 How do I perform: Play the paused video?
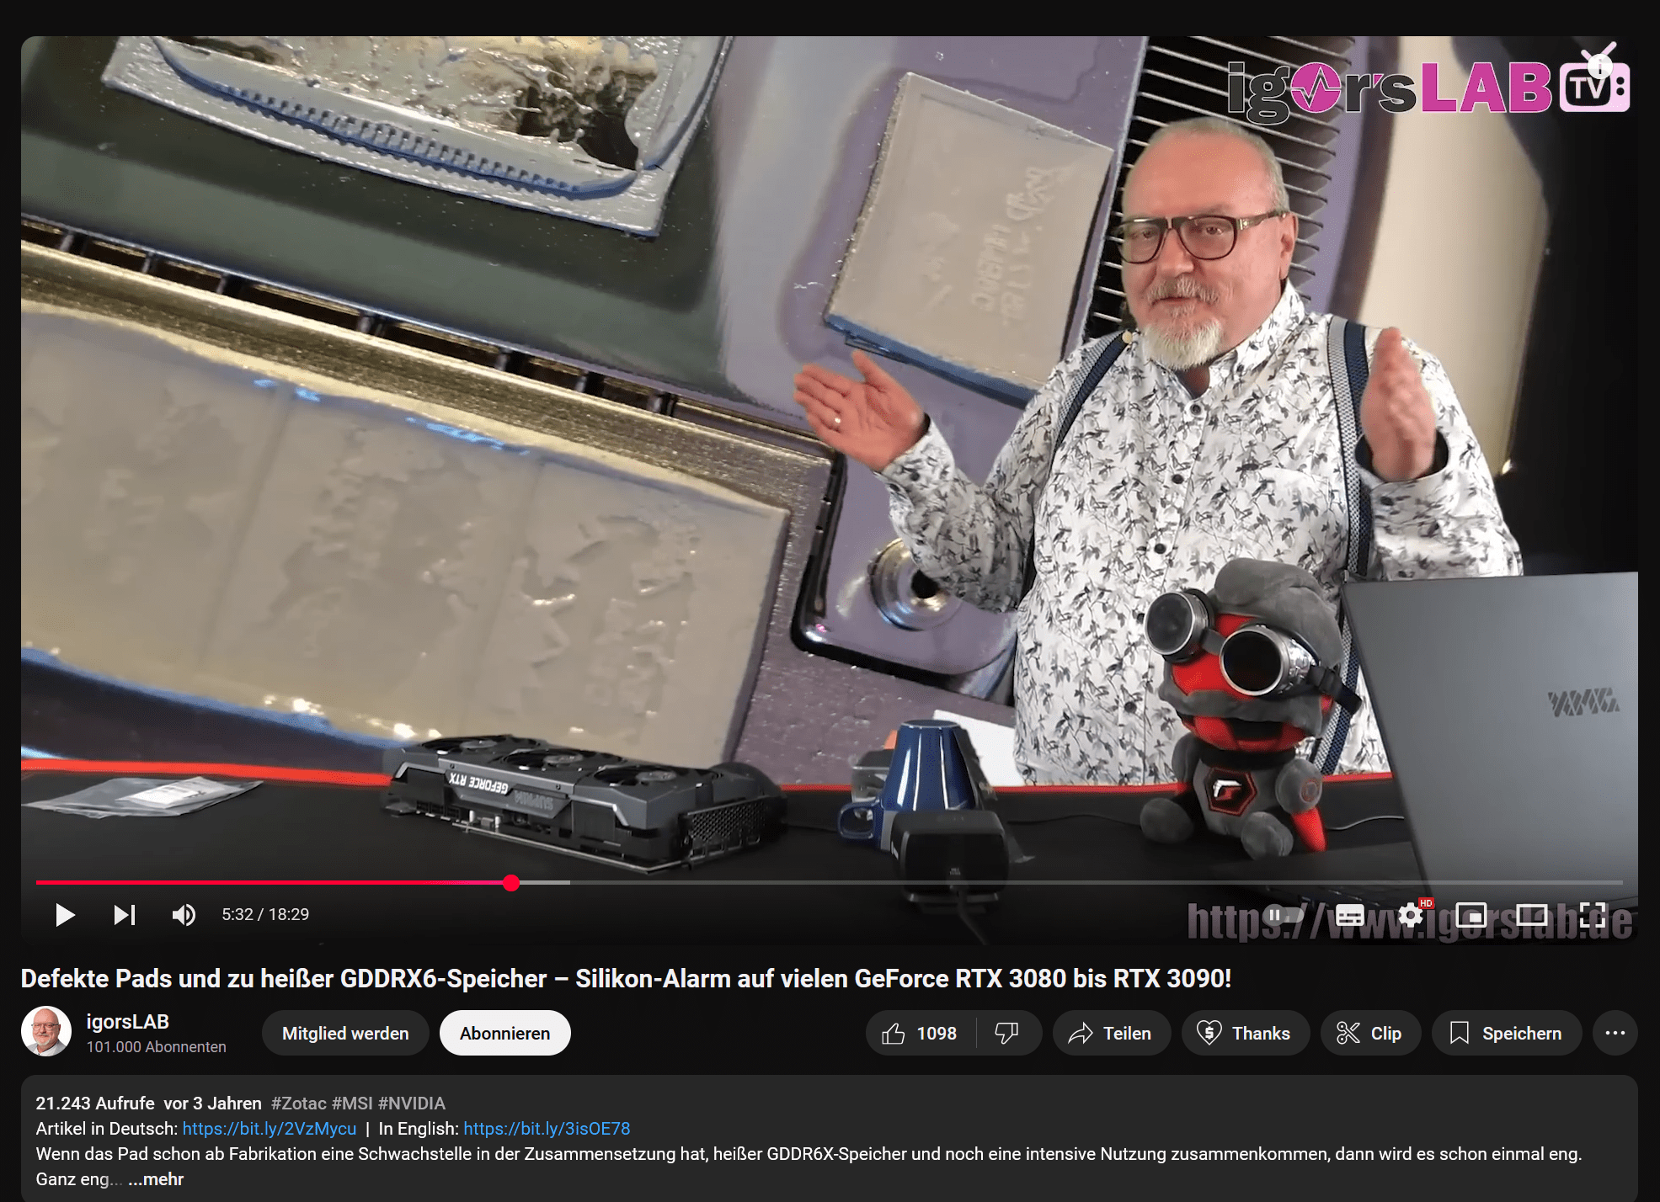click(65, 914)
